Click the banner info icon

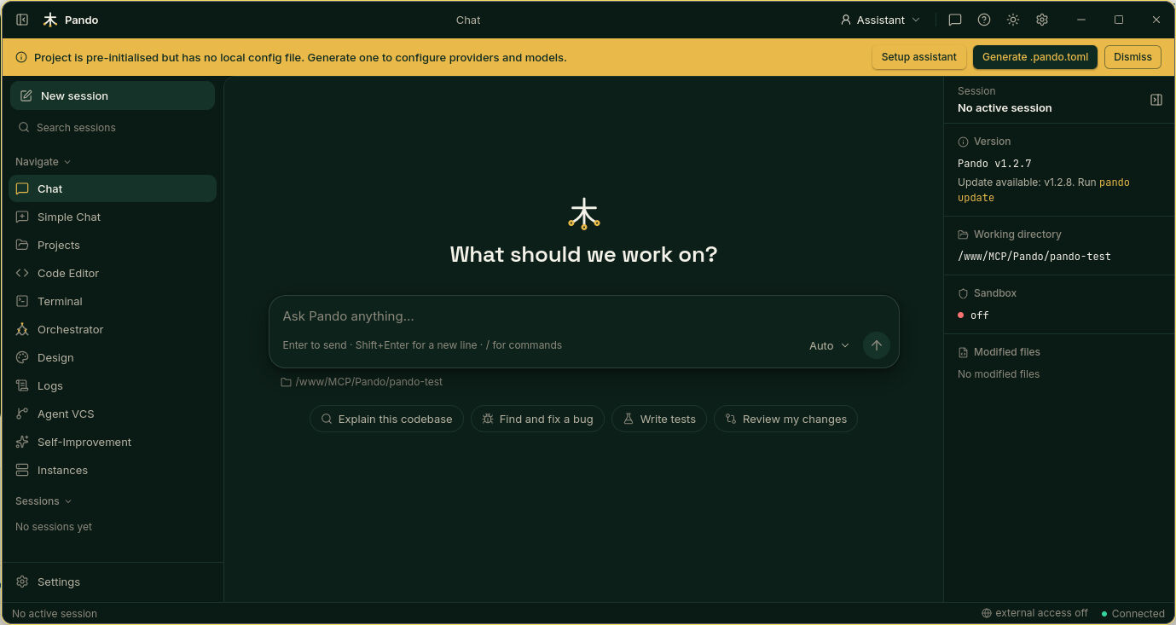[x=21, y=58]
